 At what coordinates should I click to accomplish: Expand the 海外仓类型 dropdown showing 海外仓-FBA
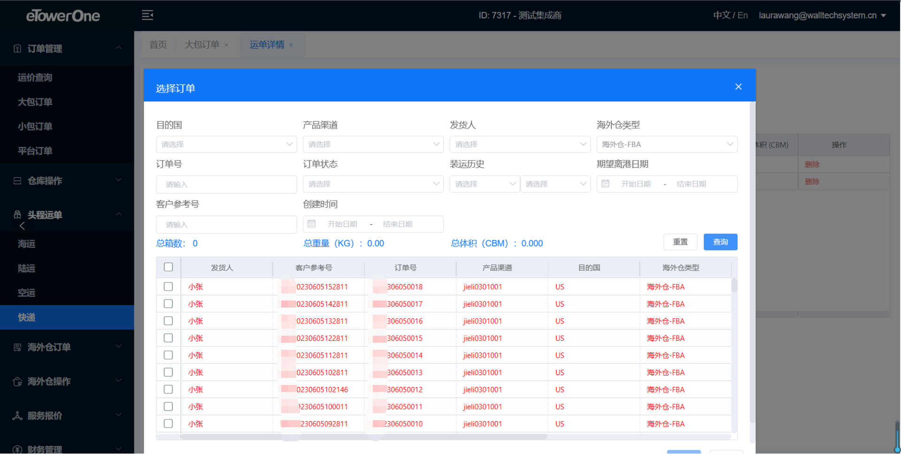point(666,145)
